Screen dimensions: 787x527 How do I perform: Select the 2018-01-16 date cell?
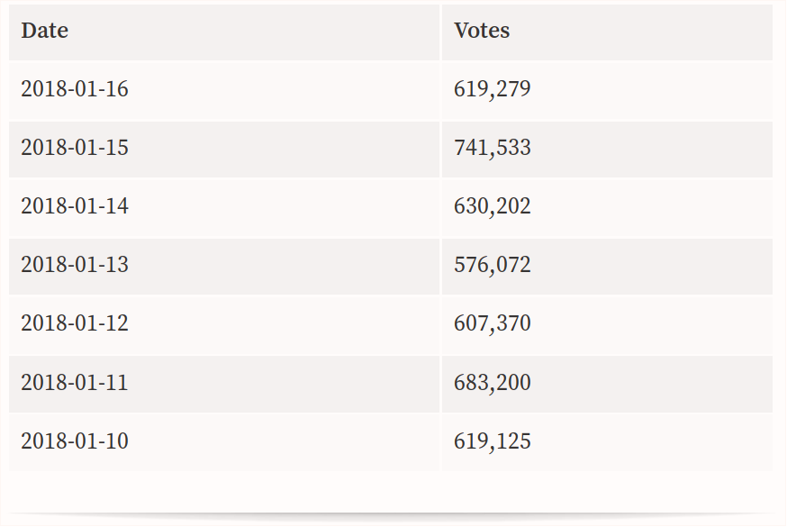[x=224, y=90]
